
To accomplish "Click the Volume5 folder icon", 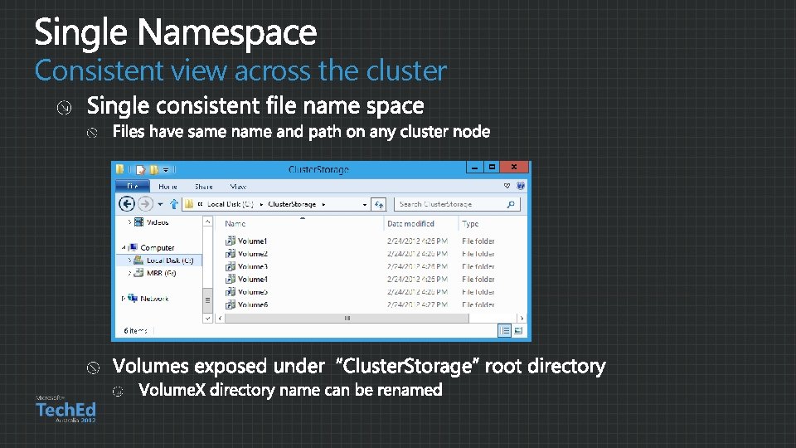I will click(231, 291).
